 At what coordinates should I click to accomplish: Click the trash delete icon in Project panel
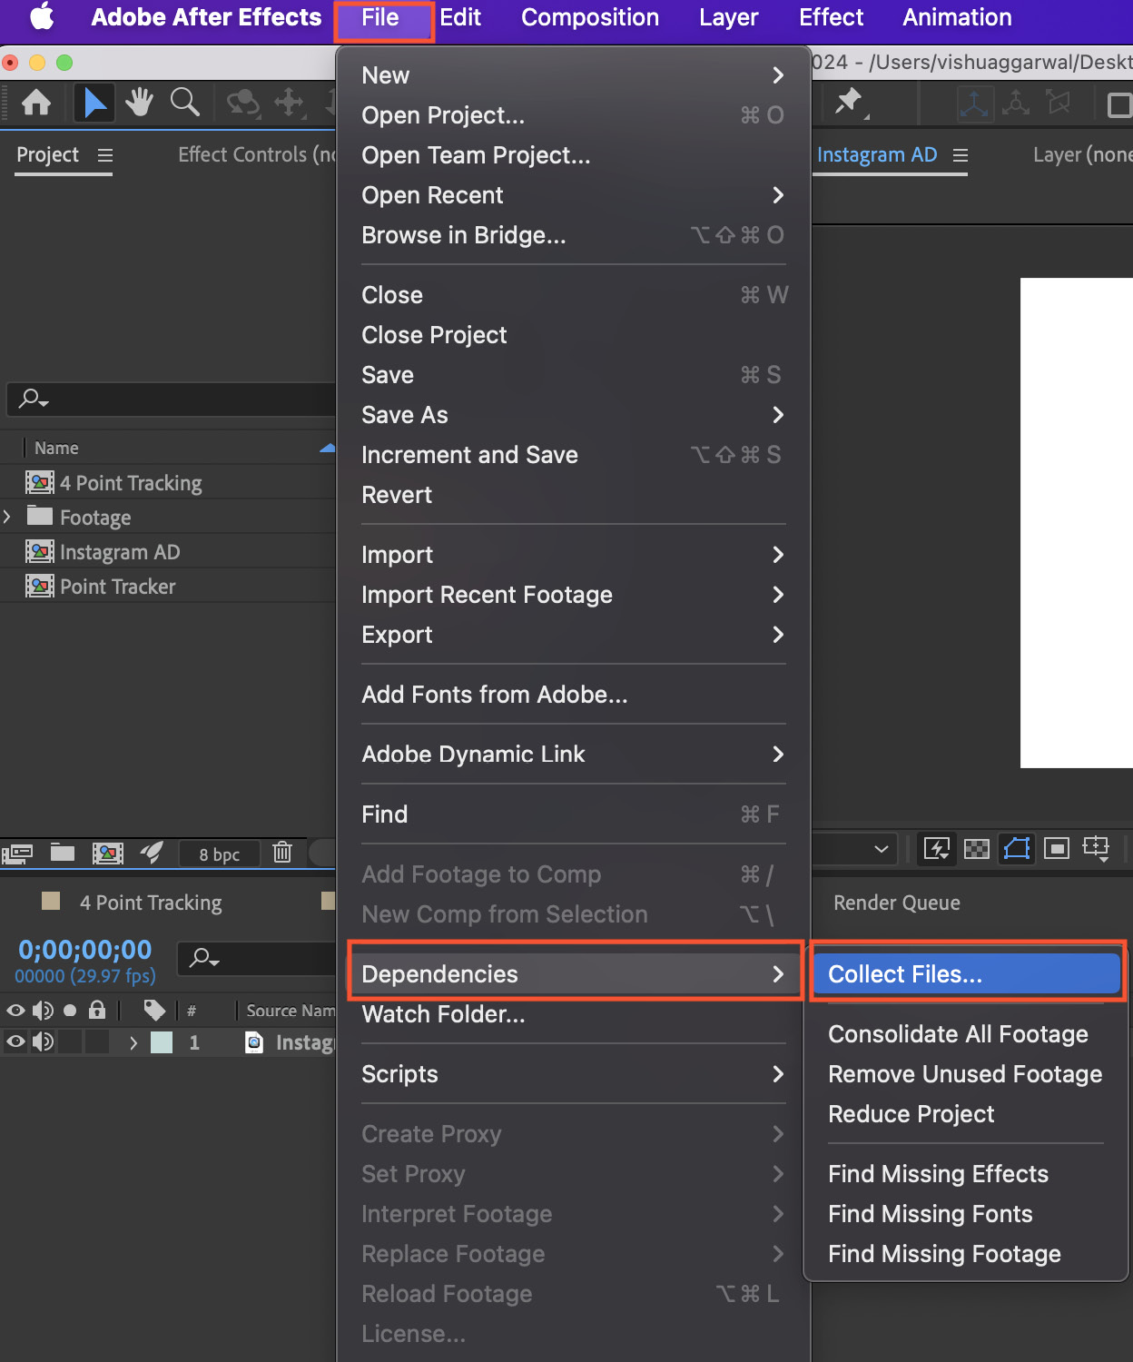282,852
